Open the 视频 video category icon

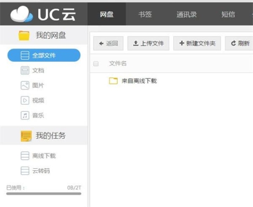(x=25, y=100)
